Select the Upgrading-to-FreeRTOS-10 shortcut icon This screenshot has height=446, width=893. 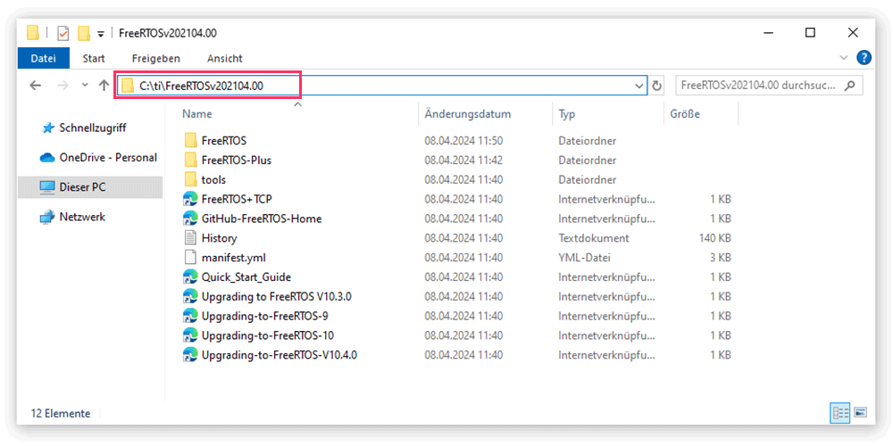click(189, 335)
